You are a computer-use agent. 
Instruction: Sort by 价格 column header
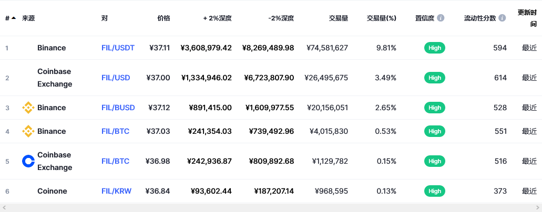click(163, 18)
